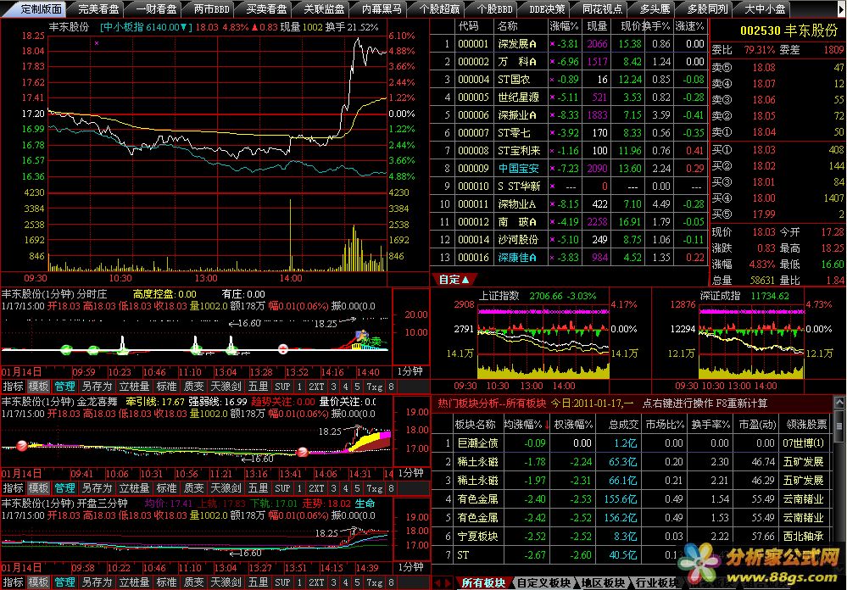This screenshot has height=590, width=847.
Task: Select 所有板块 sector tab
Action: [x=483, y=583]
